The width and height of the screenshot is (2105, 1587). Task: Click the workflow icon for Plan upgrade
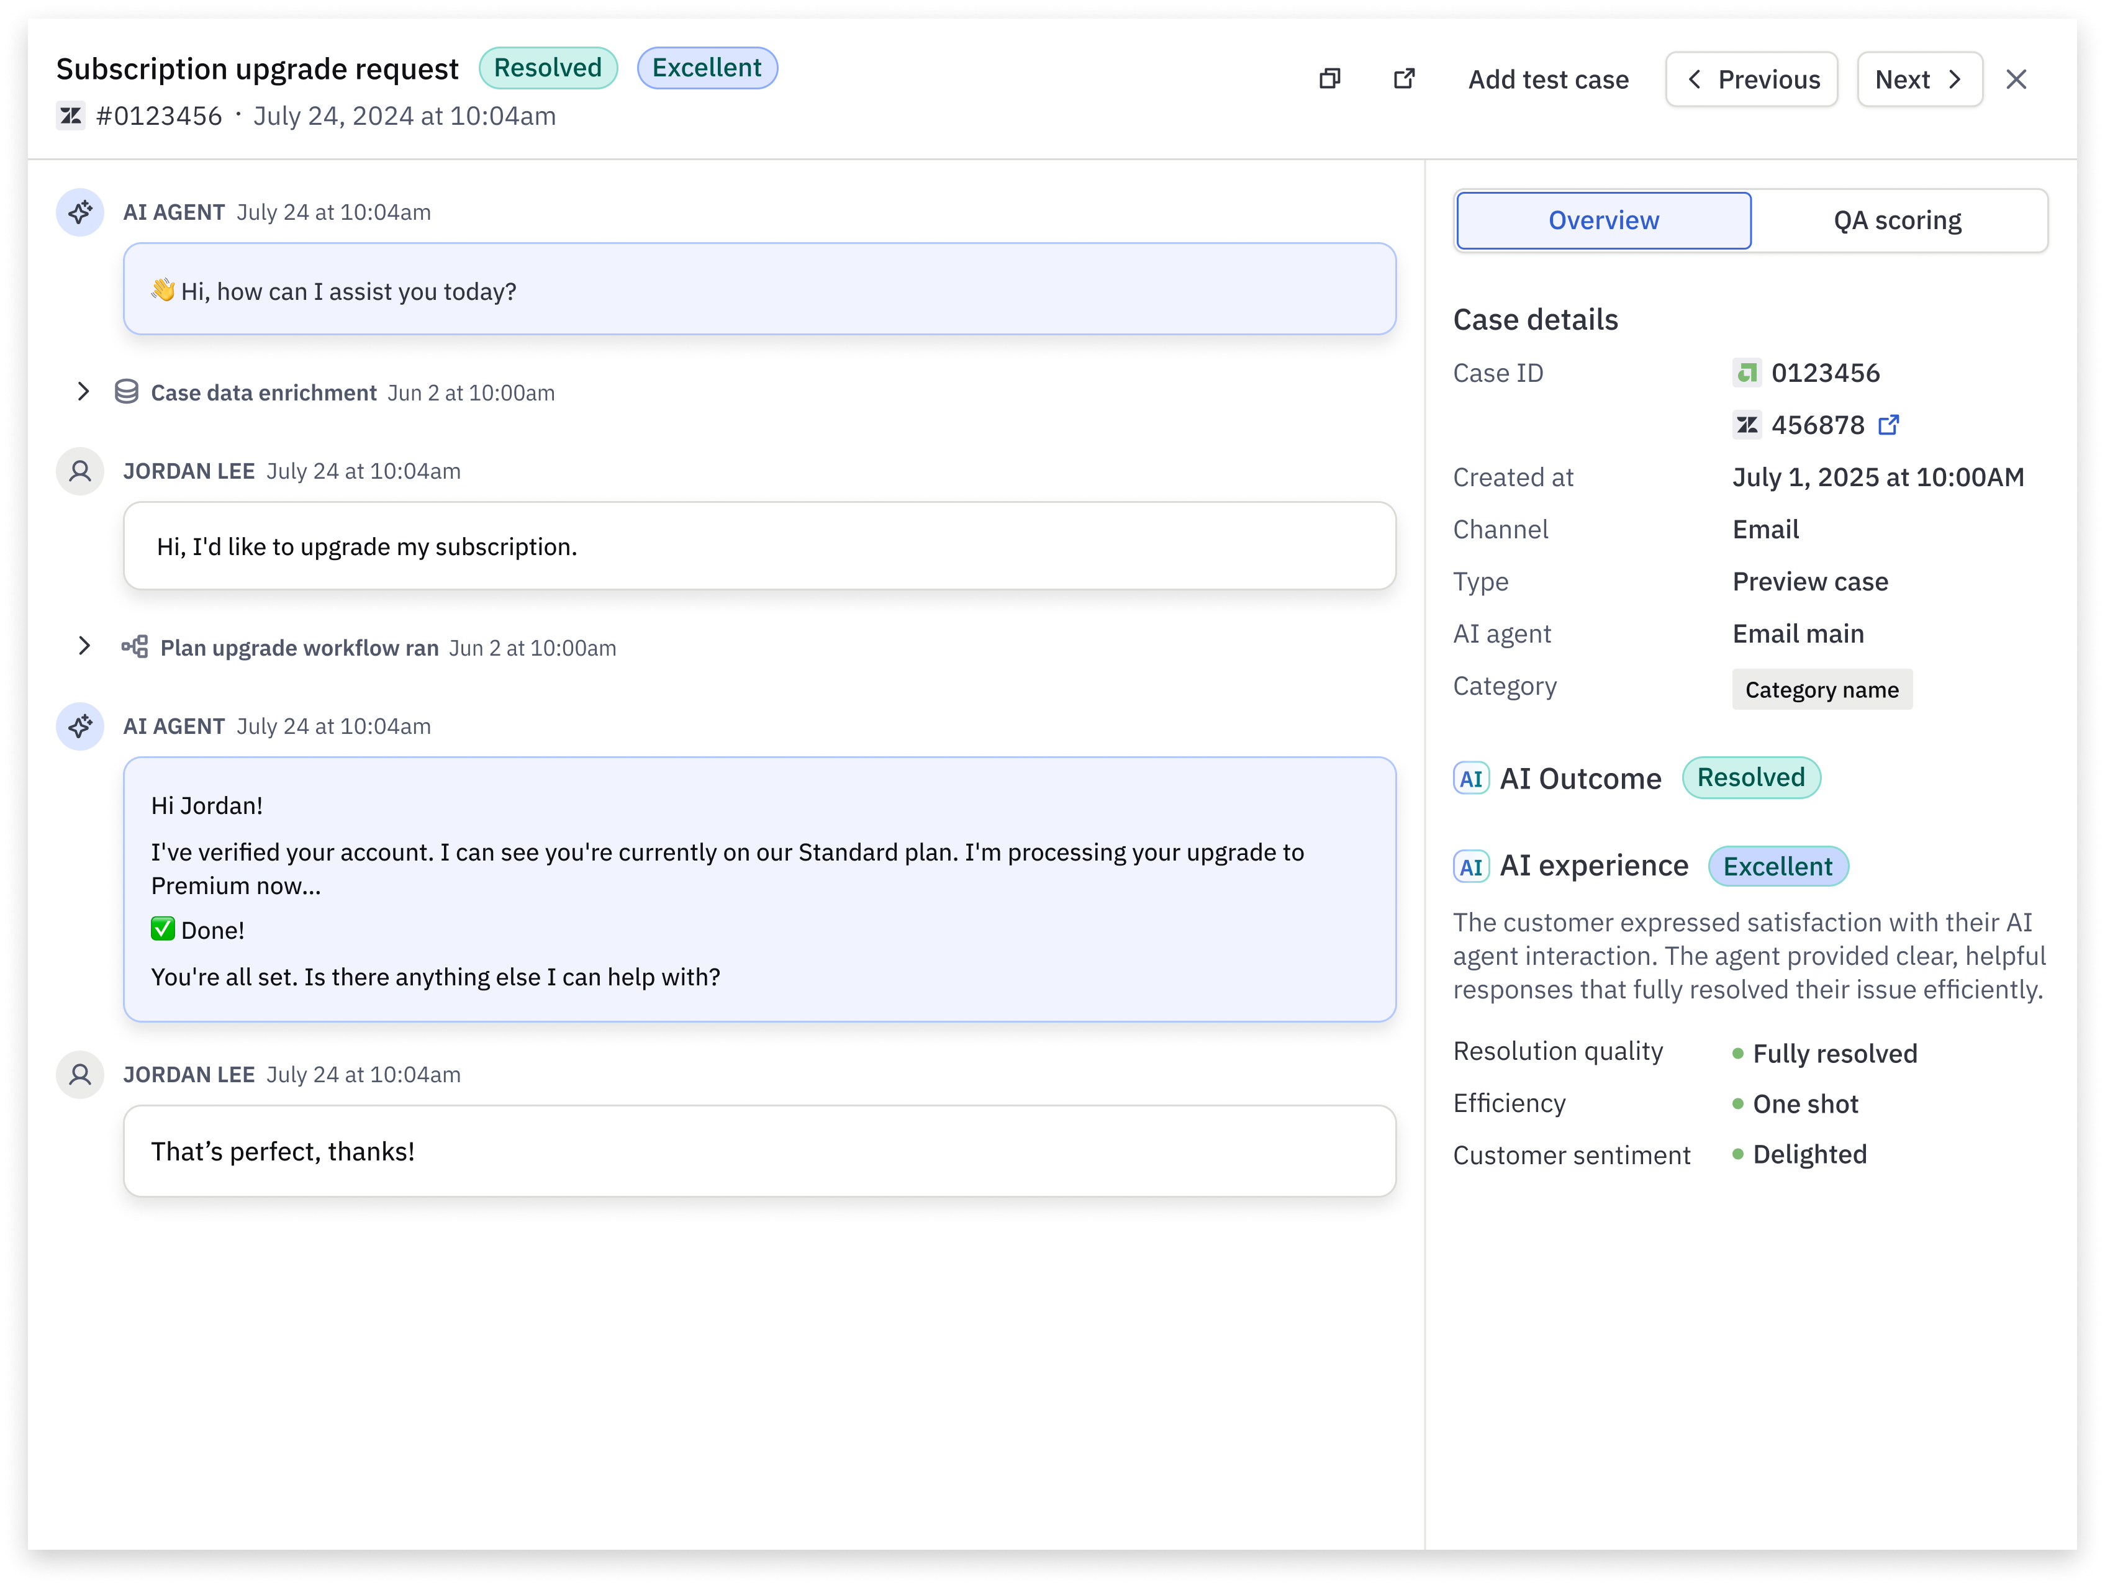pos(134,647)
